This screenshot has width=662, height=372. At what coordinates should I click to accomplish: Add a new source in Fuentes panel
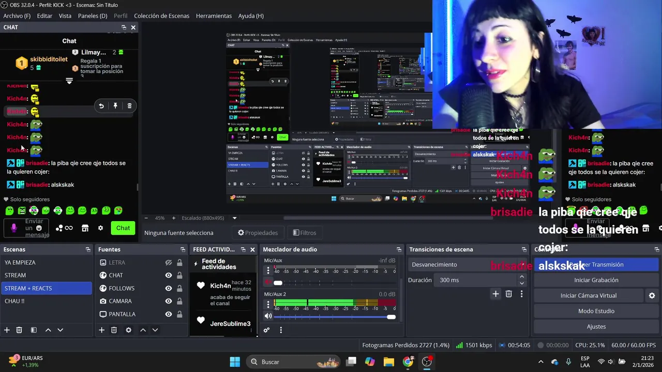coord(101,330)
